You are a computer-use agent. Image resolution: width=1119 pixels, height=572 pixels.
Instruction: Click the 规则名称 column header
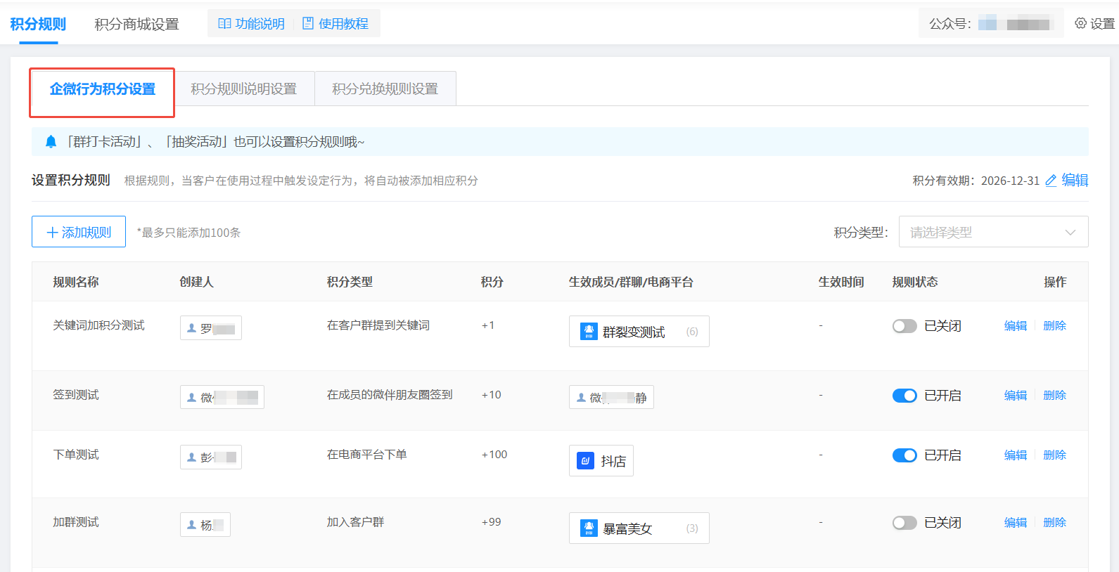point(76,282)
